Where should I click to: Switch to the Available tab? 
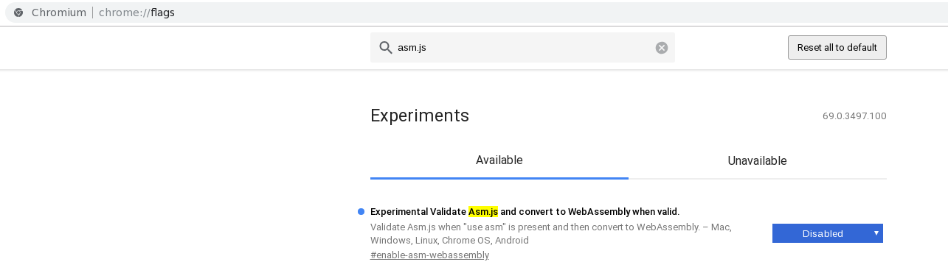[x=499, y=160]
